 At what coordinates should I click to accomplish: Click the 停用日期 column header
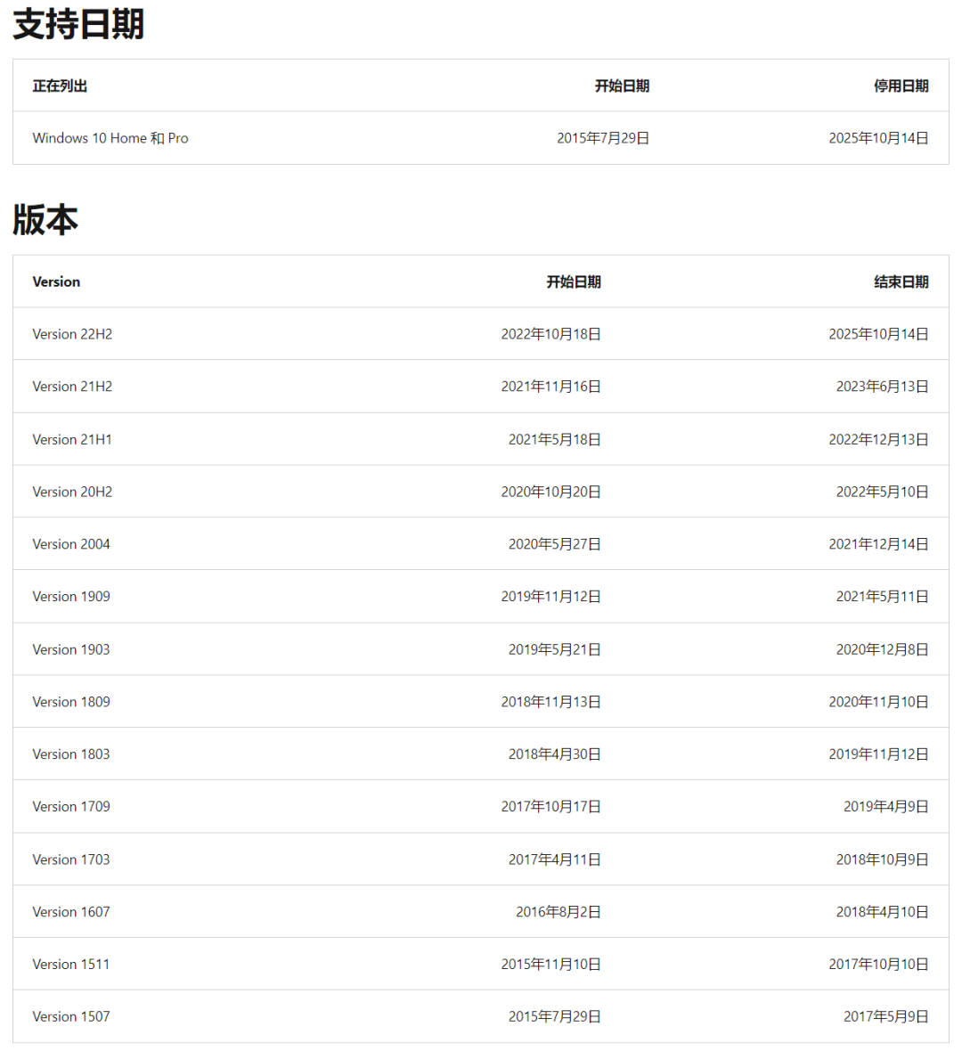click(901, 86)
